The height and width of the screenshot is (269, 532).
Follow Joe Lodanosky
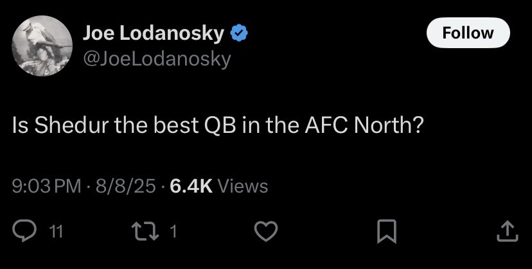tap(468, 33)
